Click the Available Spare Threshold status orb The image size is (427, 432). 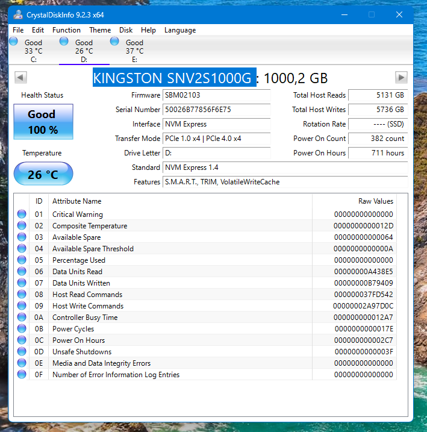(x=22, y=248)
